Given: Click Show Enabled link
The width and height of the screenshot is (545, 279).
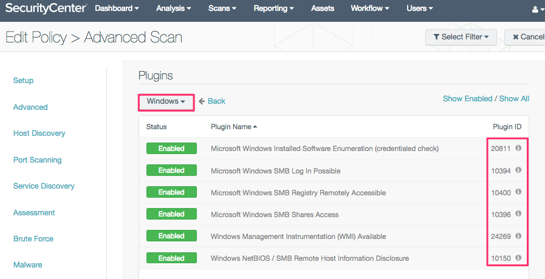Looking at the screenshot, I should [467, 98].
